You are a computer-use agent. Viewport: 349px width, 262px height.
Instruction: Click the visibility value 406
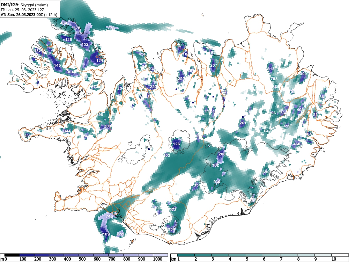tap(300, 110)
